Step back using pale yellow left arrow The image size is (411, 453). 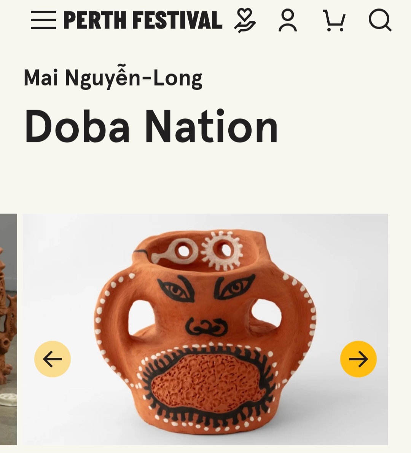point(53,359)
